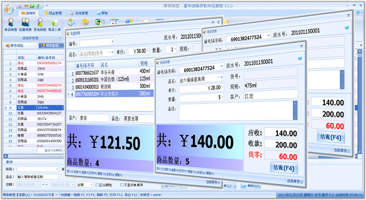The height and width of the screenshot is (200, 366).
Task: Switch to 帮助 ribbon tab
Action: [x=102, y=13]
